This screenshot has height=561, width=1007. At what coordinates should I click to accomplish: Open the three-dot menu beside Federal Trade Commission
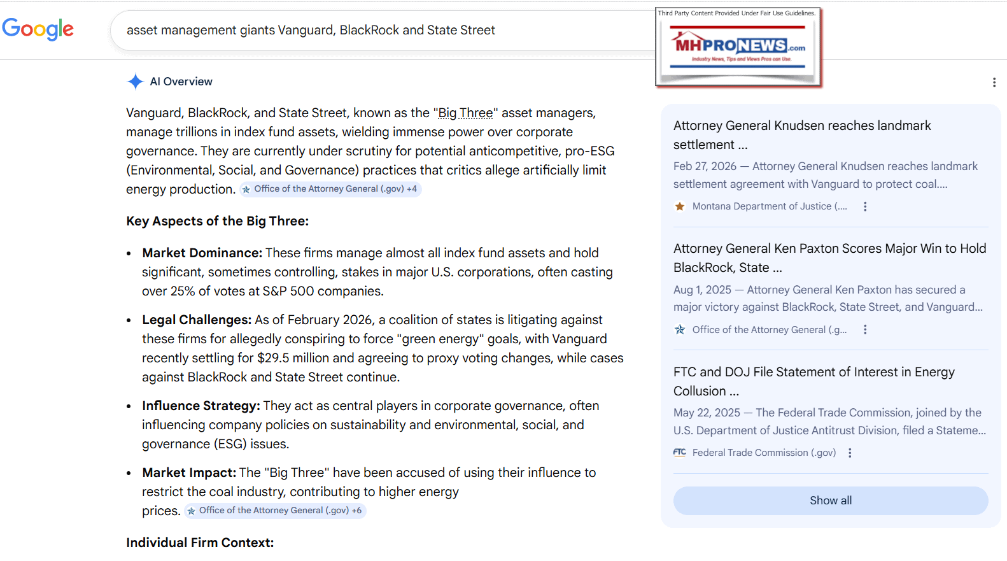click(850, 453)
